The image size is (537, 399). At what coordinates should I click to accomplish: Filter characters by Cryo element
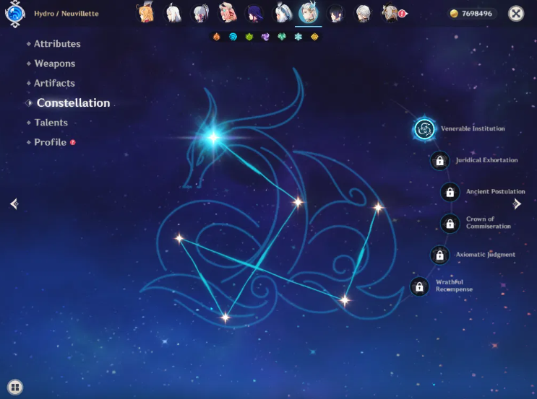click(x=298, y=37)
